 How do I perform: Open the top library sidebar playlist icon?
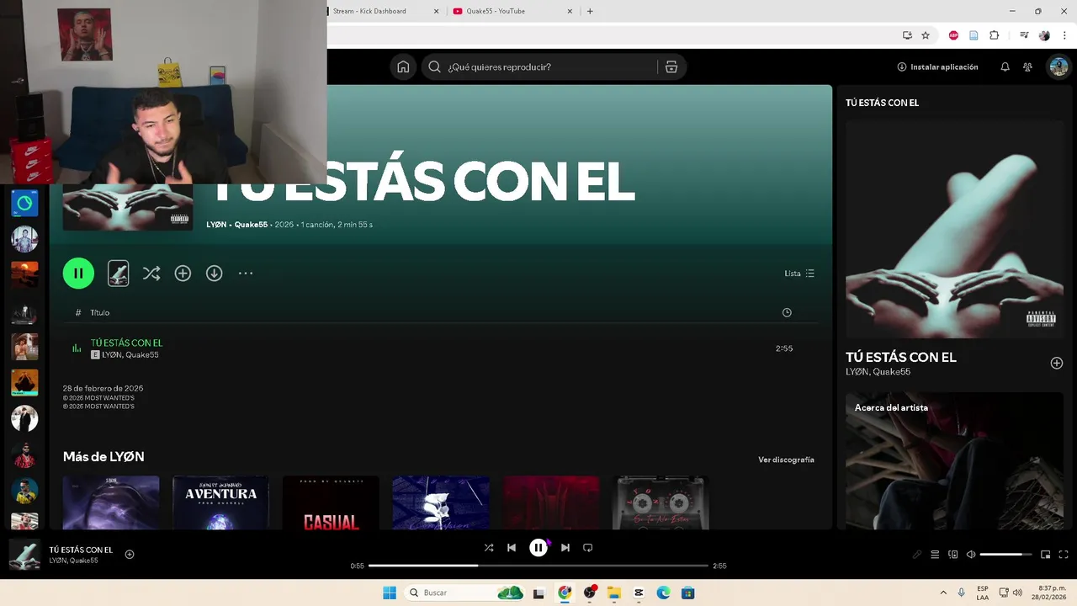click(x=24, y=204)
